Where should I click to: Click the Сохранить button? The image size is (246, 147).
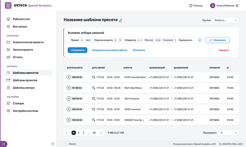78,50
